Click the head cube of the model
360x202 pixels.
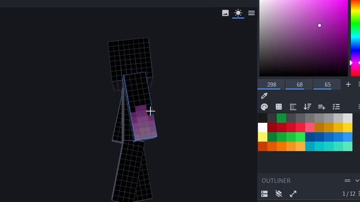pyautogui.click(x=130, y=59)
